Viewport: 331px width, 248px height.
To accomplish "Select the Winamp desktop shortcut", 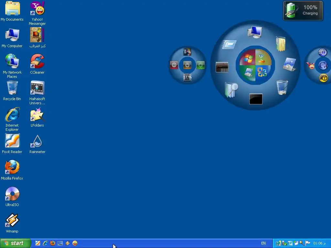I will [12, 223].
